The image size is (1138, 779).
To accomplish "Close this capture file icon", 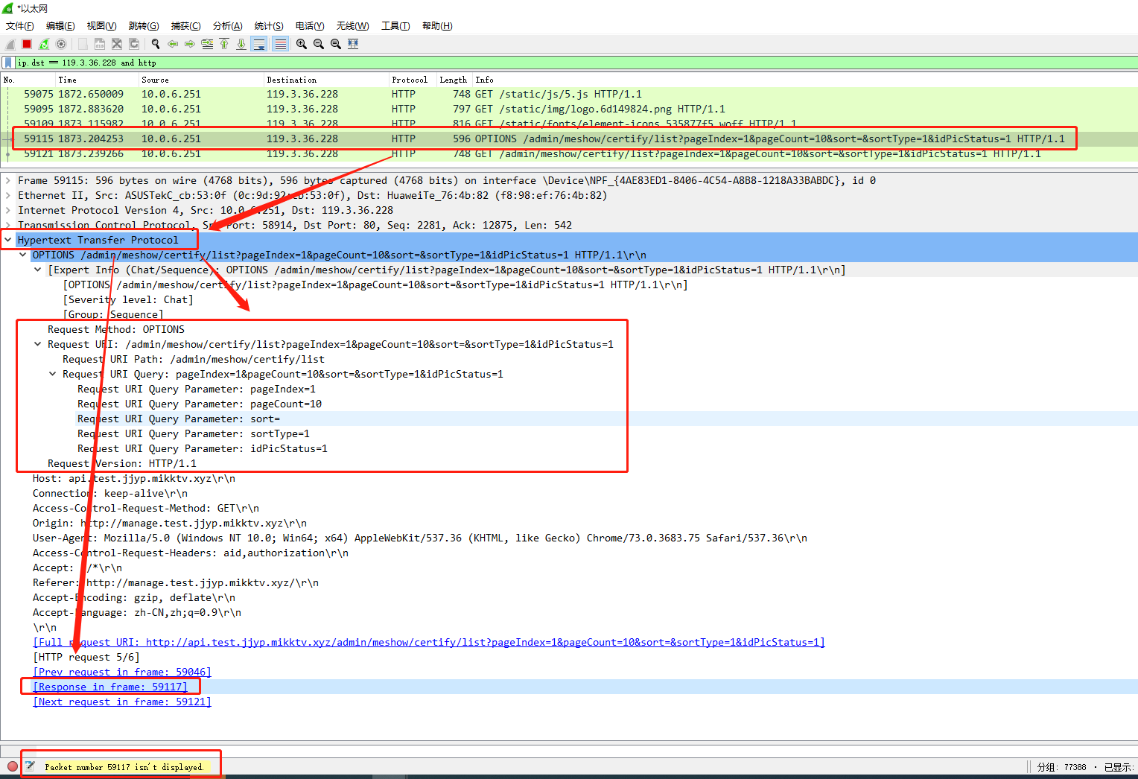I will click(x=117, y=44).
